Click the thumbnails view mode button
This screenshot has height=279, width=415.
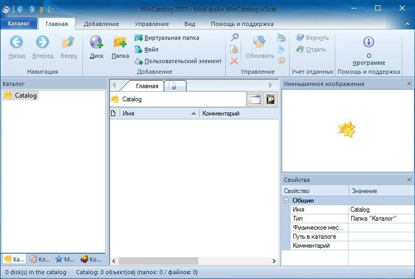point(270,99)
